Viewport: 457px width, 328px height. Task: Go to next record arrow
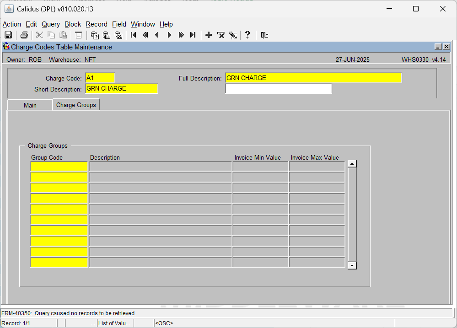pyautogui.click(x=169, y=35)
